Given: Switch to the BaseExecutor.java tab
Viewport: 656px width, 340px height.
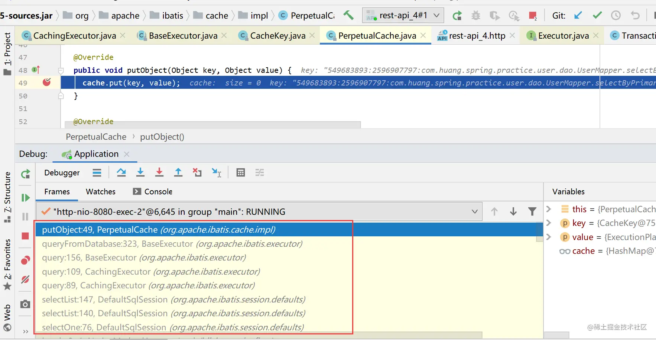Looking at the screenshot, I should [x=183, y=36].
